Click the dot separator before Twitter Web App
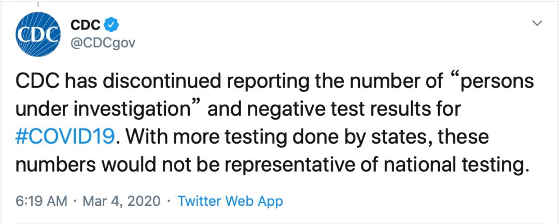560x224 pixels. (169, 201)
